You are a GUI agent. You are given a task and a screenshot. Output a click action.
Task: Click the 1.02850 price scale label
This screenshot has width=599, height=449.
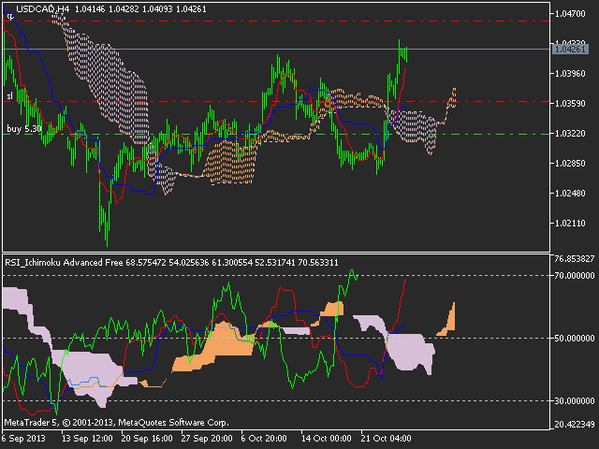pos(570,164)
